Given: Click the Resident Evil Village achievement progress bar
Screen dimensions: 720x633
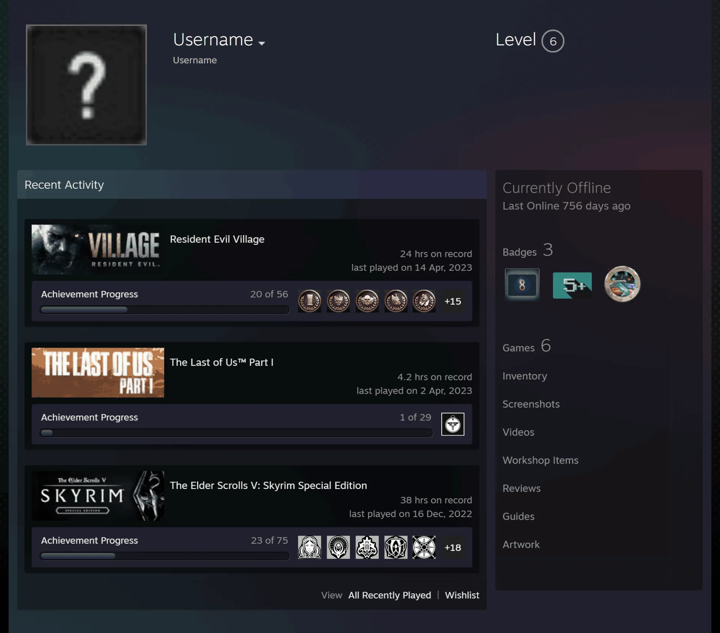Looking at the screenshot, I should point(165,310).
